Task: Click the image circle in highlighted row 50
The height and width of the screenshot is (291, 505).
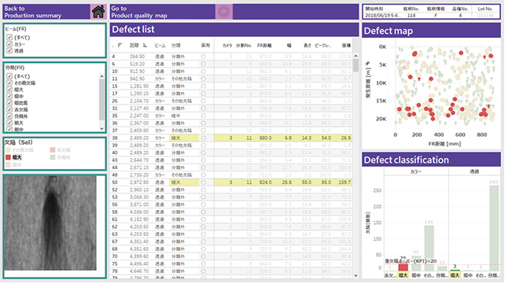Action: pos(203,182)
